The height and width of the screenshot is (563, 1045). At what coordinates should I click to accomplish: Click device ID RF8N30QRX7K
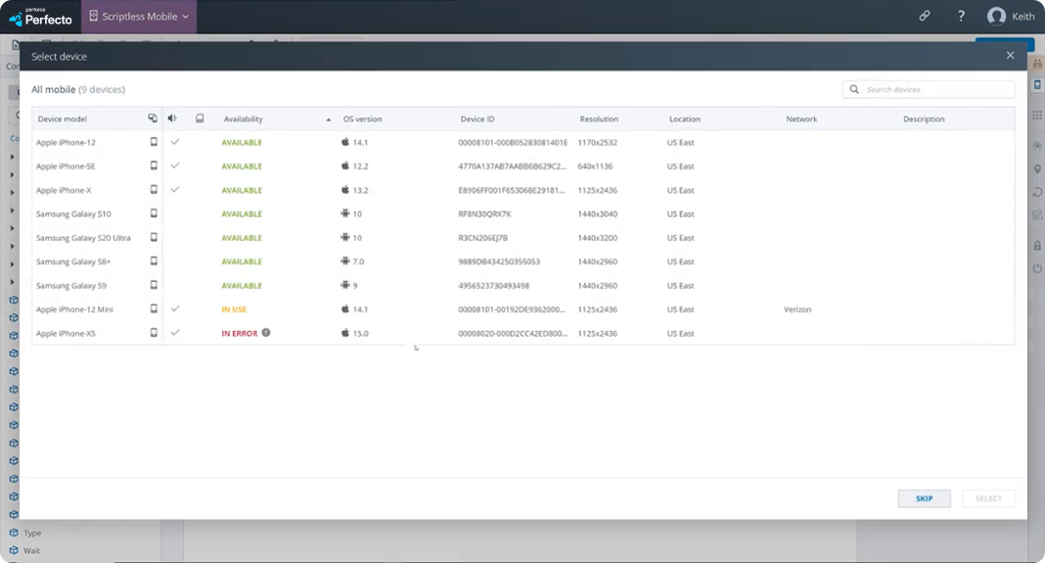(484, 214)
